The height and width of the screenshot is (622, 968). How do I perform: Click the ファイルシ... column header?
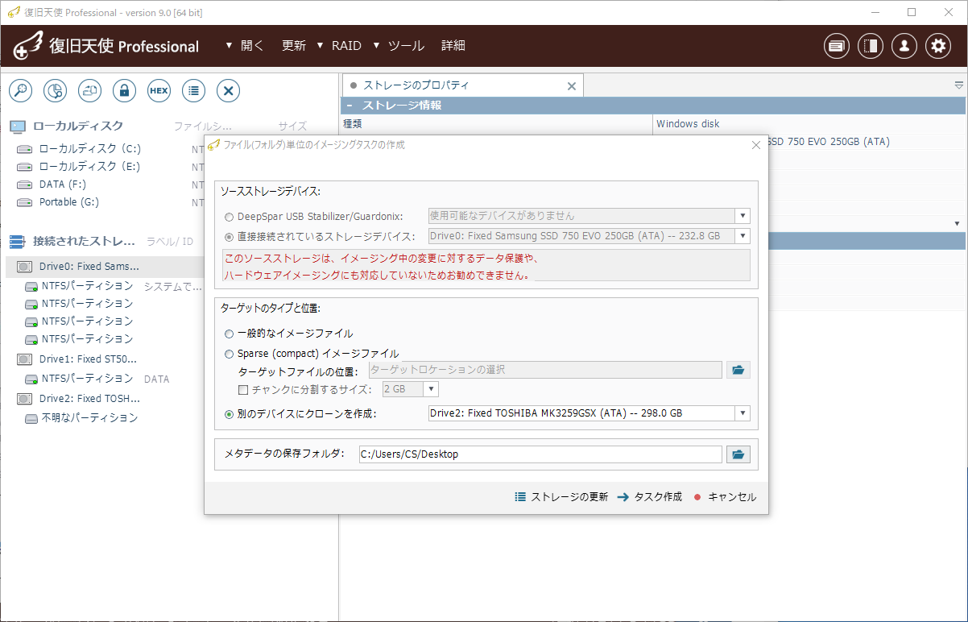coord(203,126)
